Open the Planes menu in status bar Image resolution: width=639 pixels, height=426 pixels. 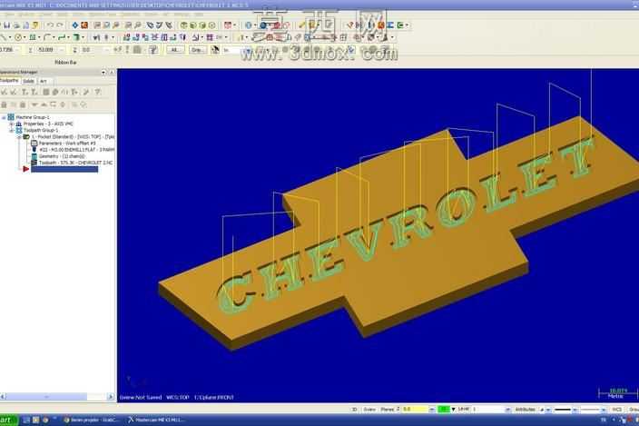pyautogui.click(x=388, y=410)
